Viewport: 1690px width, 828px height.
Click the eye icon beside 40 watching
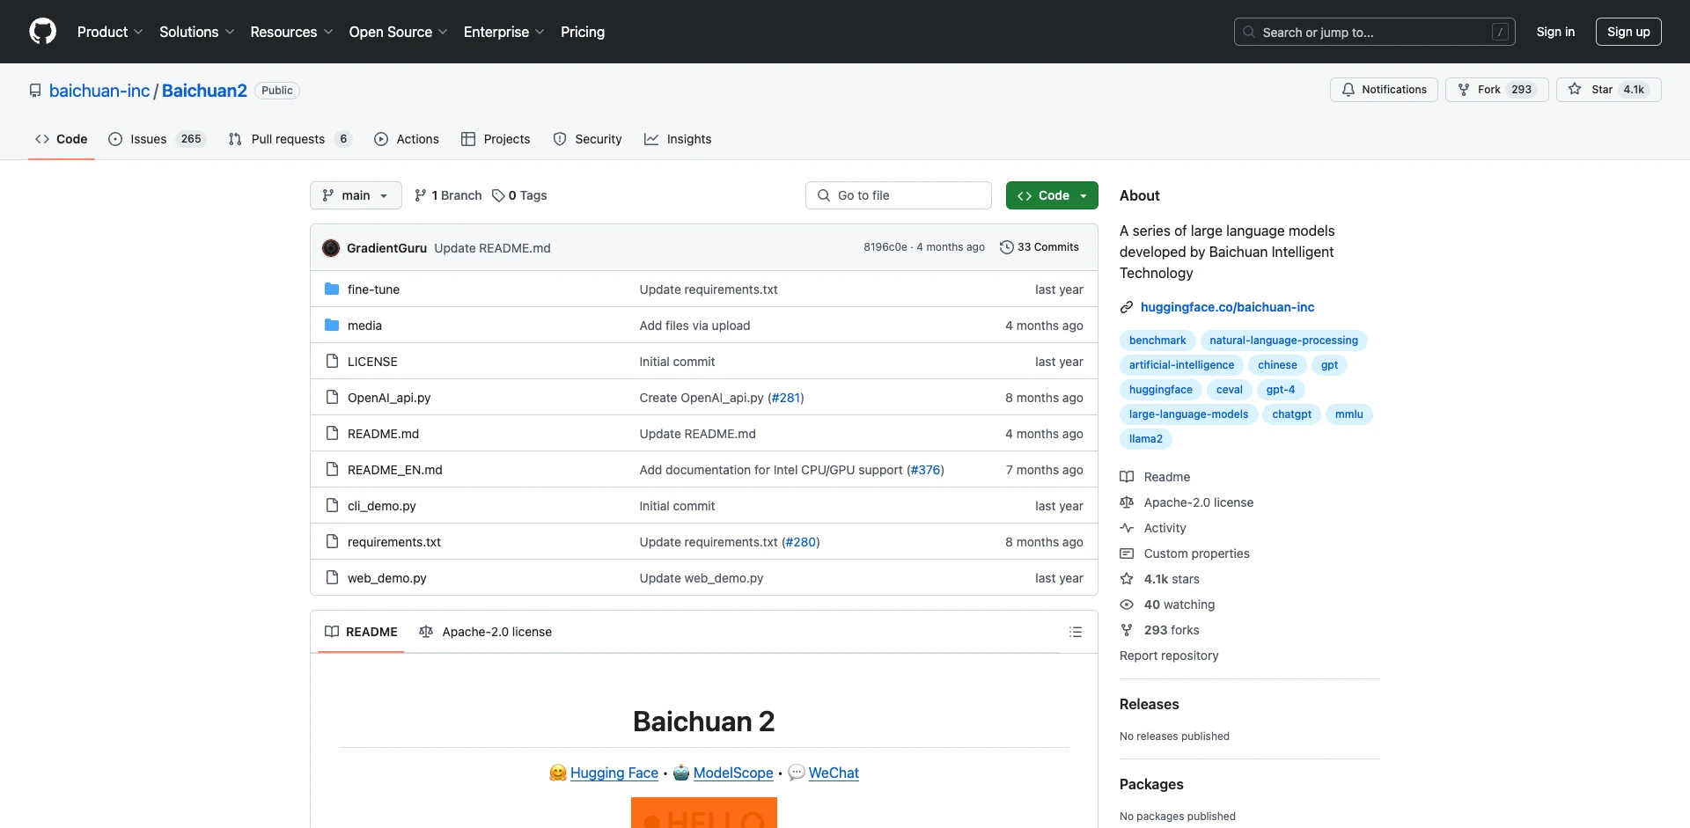1127,605
